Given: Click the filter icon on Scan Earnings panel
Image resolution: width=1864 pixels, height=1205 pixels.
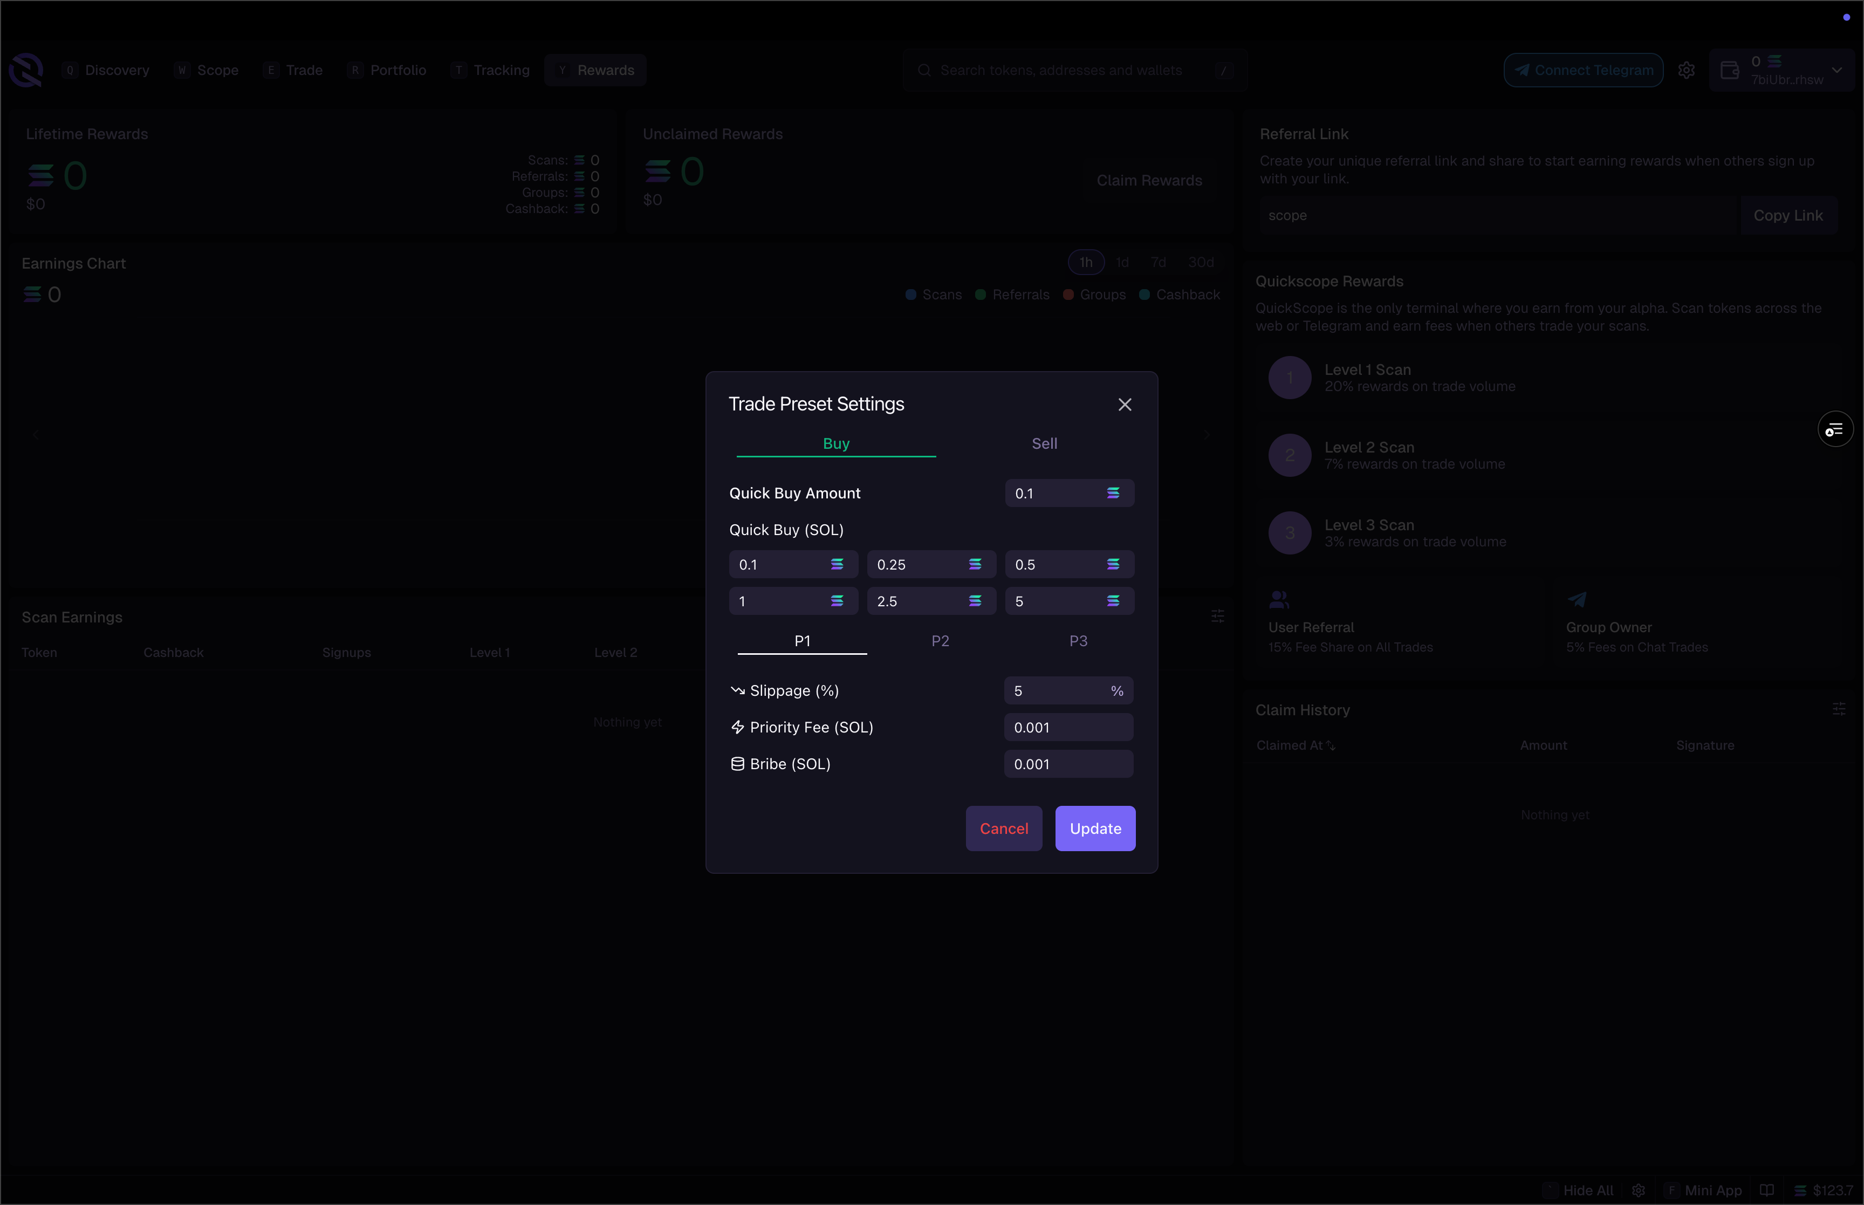Looking at the screenshot, I should click(x=1217, y=616).
